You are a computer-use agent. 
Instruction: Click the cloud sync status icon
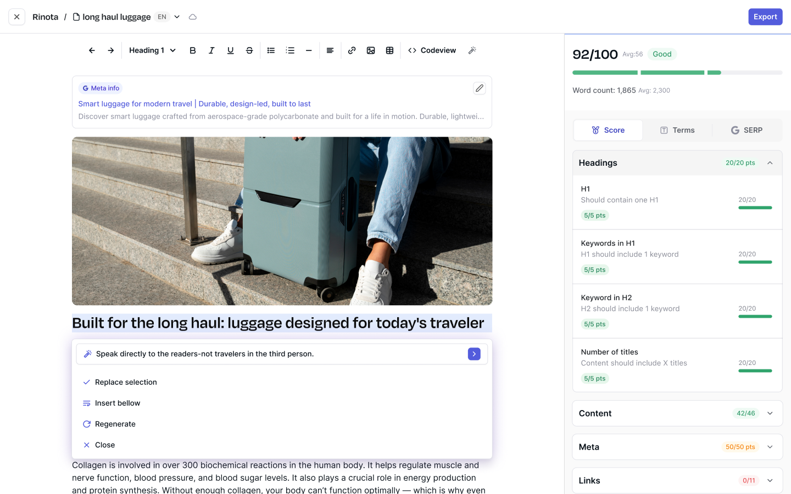click(193, 17)
